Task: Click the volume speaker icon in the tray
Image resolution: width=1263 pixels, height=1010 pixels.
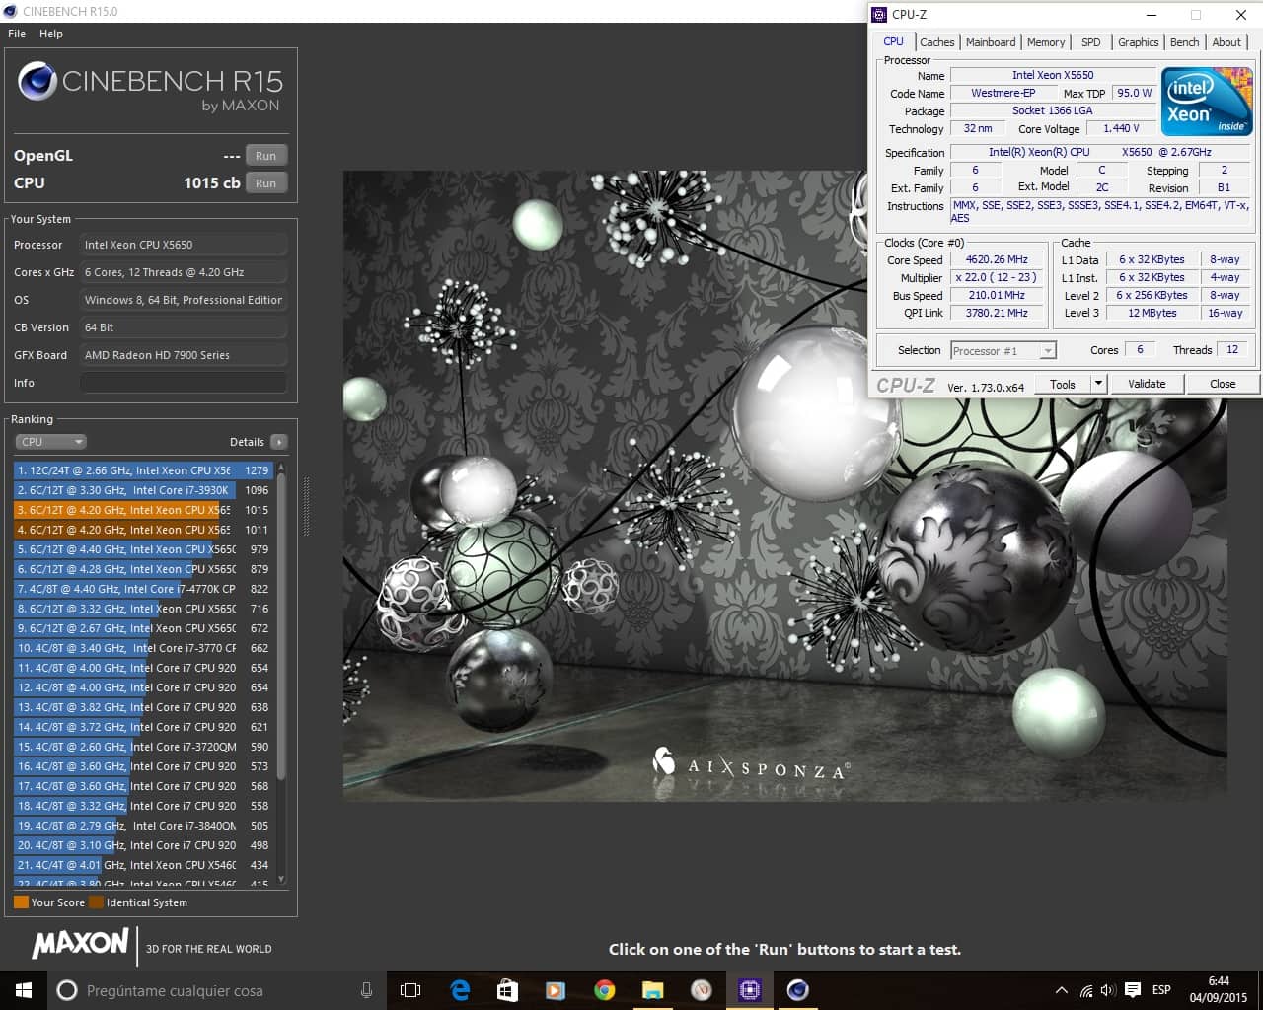Action: click(1108, 990)
